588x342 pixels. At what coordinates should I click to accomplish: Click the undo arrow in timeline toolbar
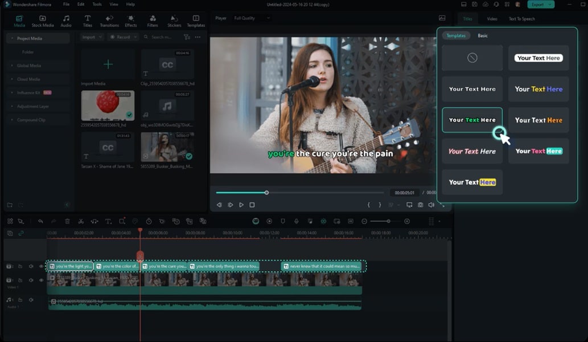(40, 221)
